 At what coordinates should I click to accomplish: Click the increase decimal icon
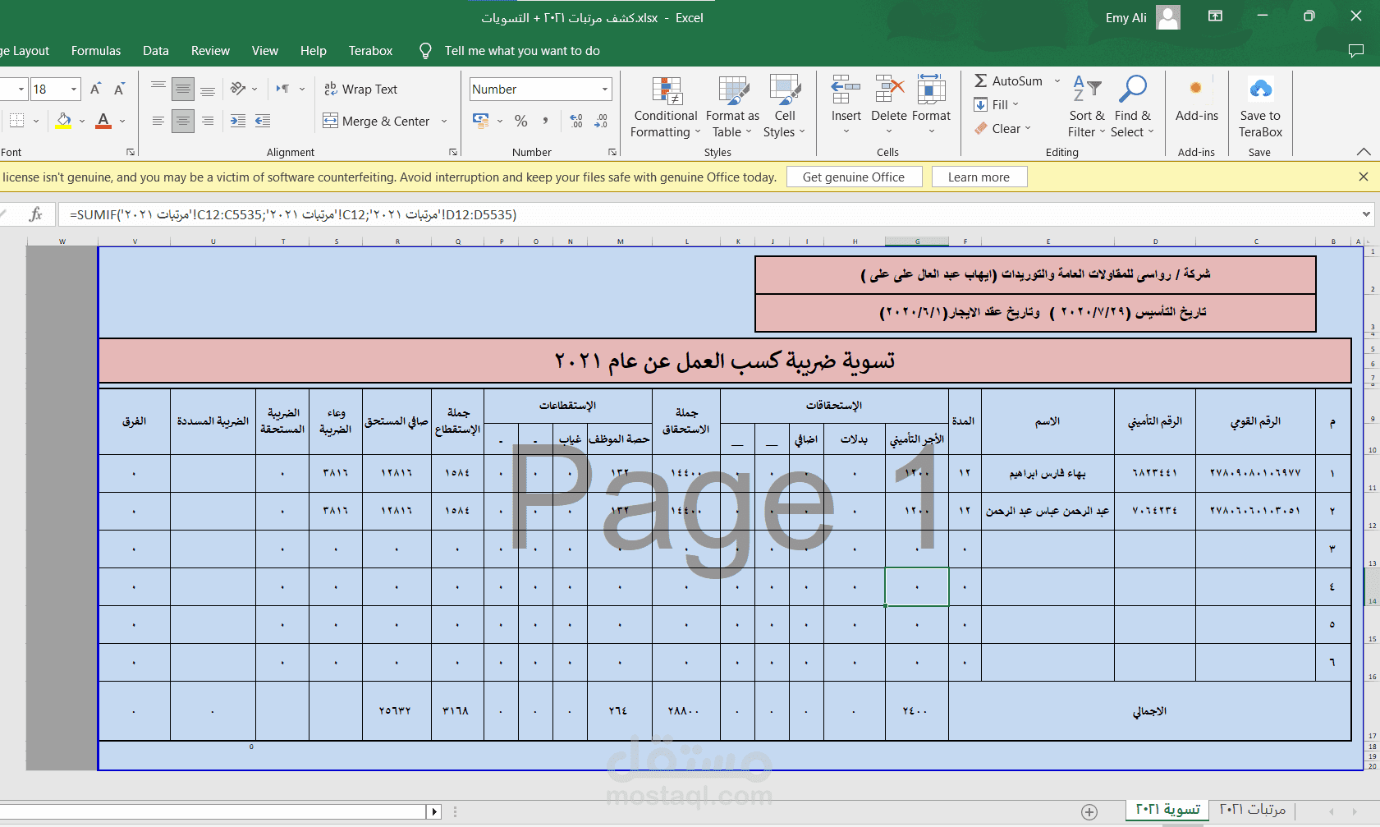click(576, 121)
